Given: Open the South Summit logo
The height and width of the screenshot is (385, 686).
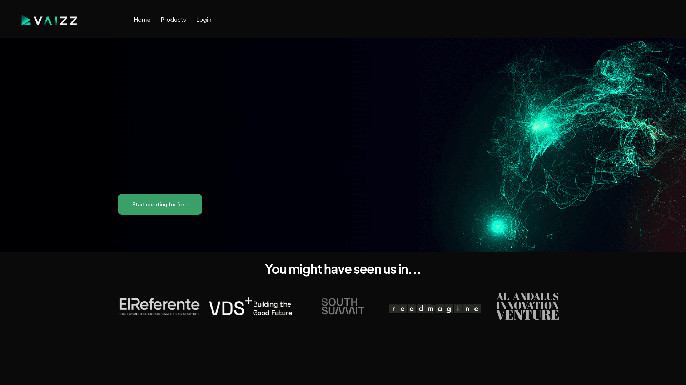Looking at the screenshot, I should pos(343,306).
